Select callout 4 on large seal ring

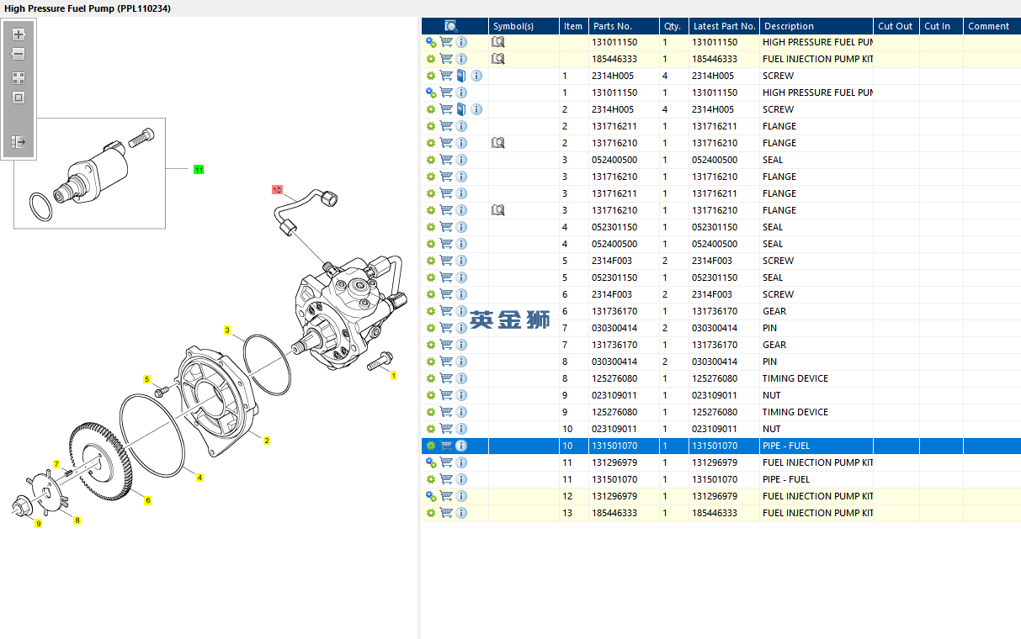pos(199,478)
